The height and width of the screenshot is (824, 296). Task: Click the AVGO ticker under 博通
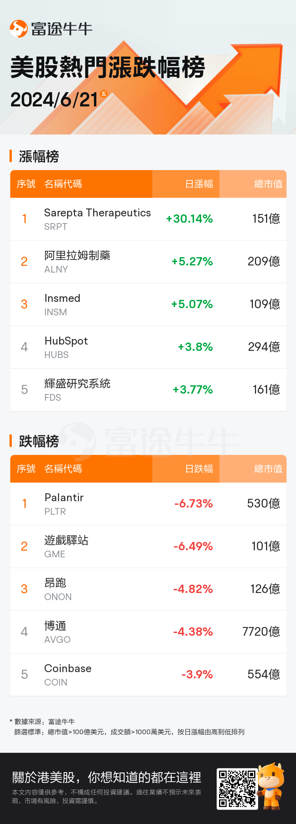tap(57, 640)
